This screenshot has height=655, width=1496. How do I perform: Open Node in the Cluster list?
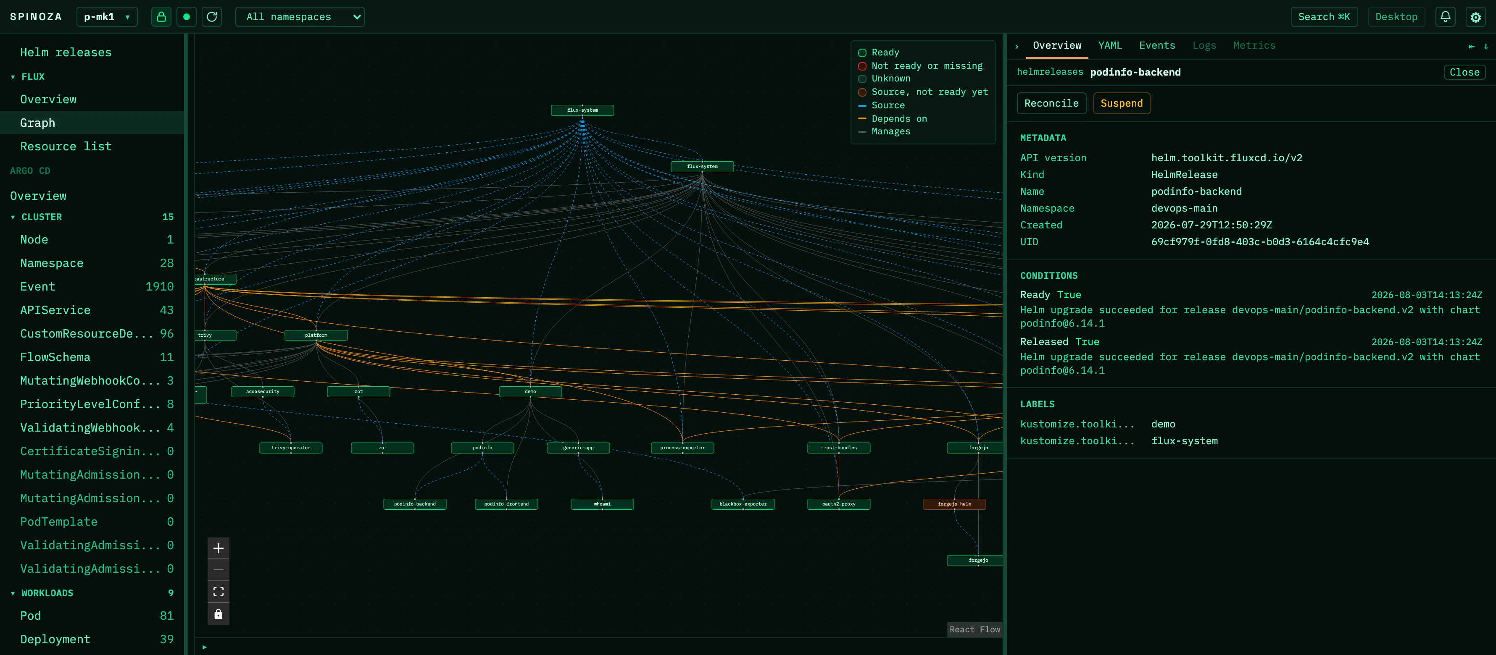click(92, 240)
